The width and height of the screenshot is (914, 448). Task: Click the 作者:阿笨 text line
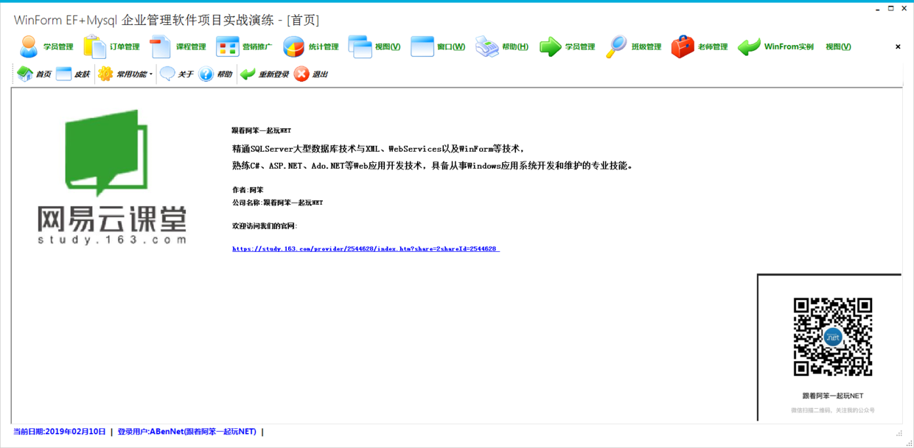point(248,190)
